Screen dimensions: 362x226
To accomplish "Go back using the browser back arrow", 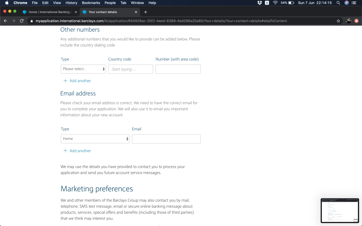I will point(5,21).
